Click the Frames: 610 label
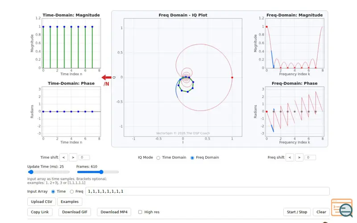357x223 pixels. 87,166
